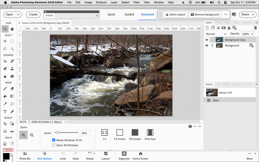
Task: Create a new layer in the Layers panel
Action: pyautogui.click(x=207, y=28)
